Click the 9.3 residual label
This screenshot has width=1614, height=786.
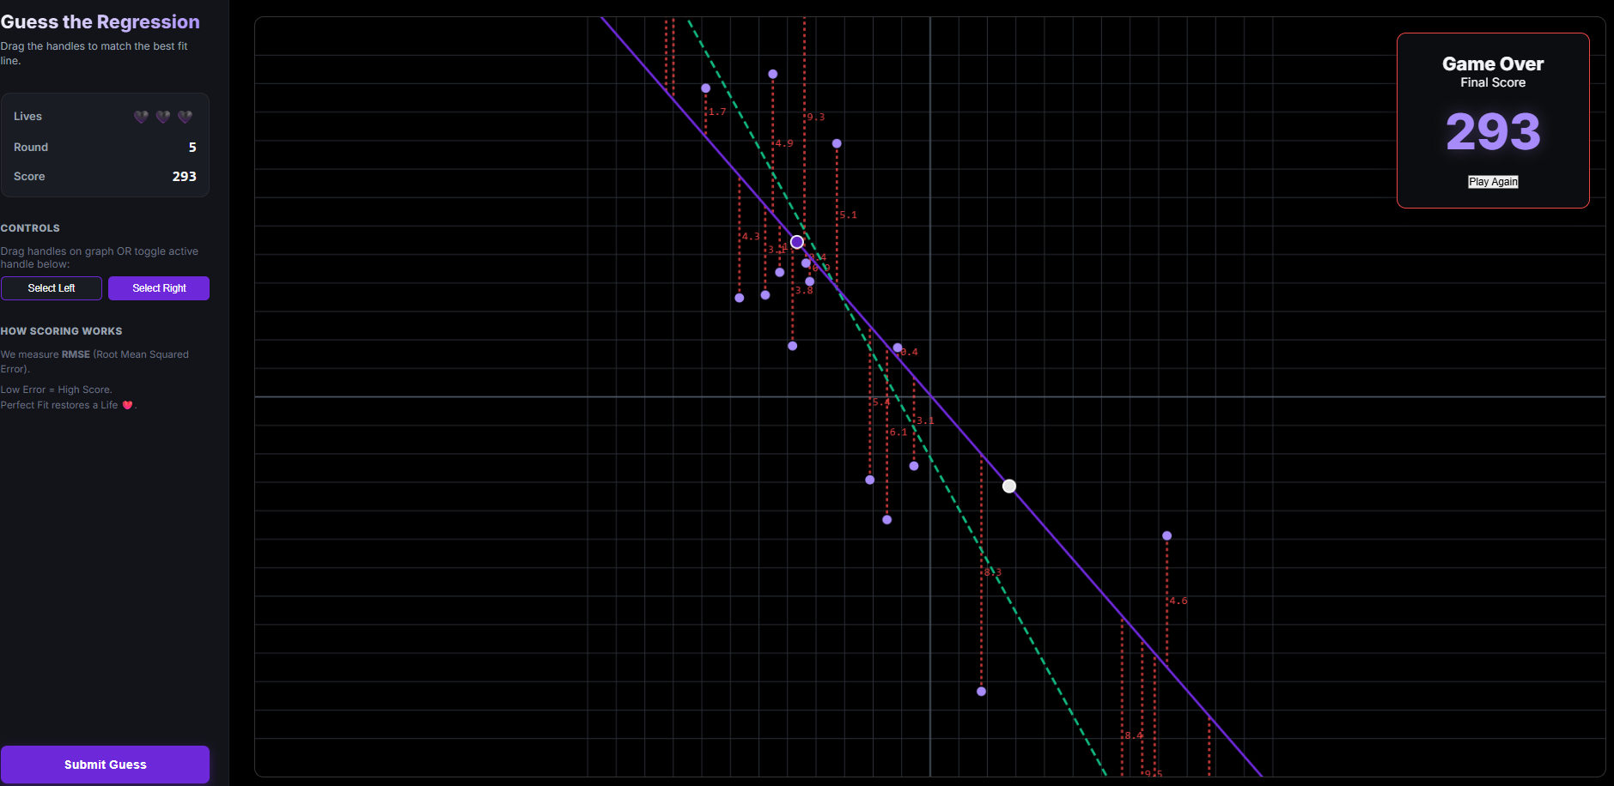pyautogui.click(x=816, y=117)
